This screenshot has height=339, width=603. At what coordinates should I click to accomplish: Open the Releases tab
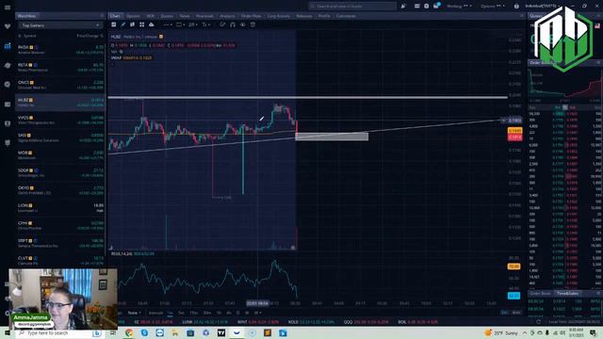pyautogui.click(x=303, y=16)
